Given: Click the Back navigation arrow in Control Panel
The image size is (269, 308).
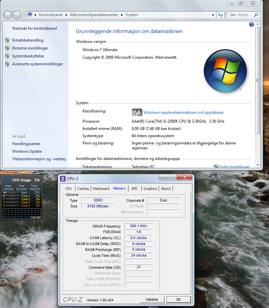Looking at the screenshot, I should (8, 15).
